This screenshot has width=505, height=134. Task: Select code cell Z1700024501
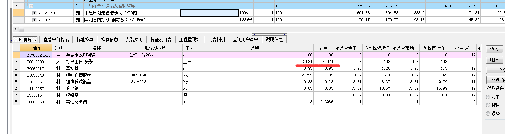[x=36, y=55]
